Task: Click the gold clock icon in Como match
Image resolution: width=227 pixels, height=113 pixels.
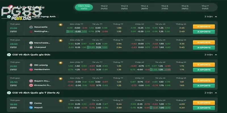Action: 60,101
